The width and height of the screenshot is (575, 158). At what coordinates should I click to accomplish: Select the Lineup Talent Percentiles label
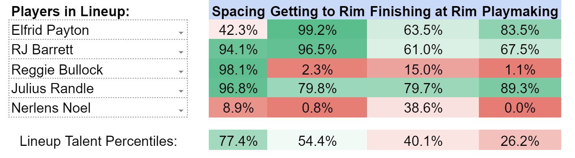(x=99, y=141)
